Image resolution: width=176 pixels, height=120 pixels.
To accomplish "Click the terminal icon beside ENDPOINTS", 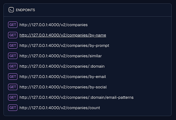I will [x=11, y=10].
